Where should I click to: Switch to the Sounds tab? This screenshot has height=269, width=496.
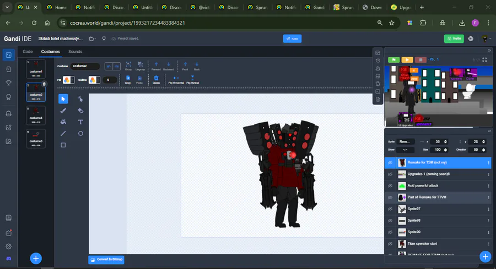click(x=76, y=52)
